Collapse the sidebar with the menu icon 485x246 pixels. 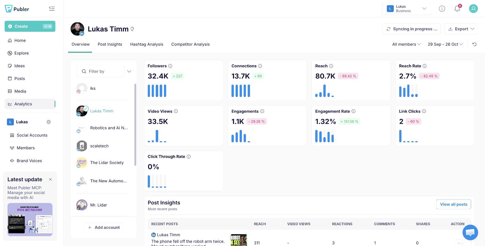[52, 9]
